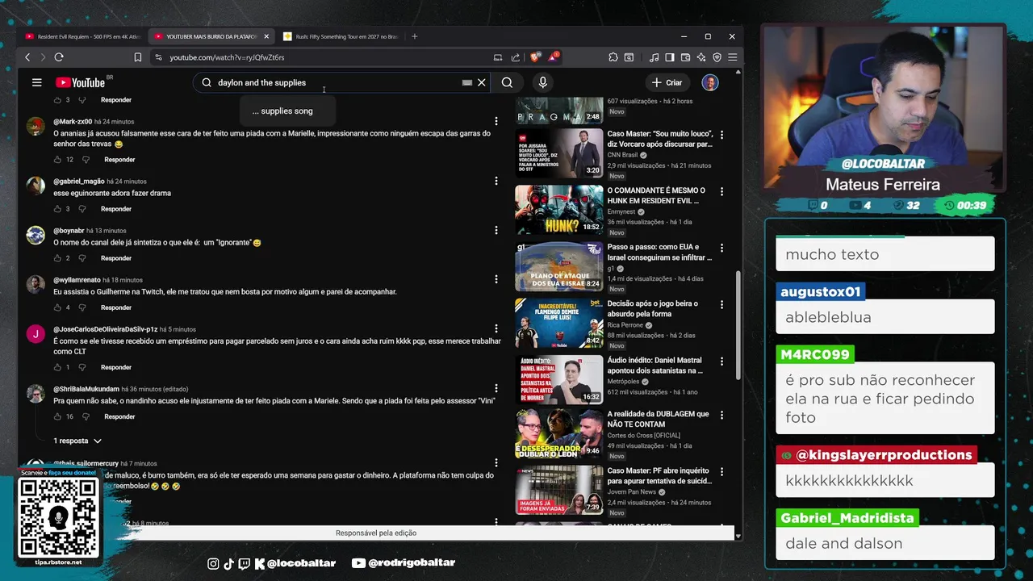Select the YOUTUBER MAIS BURRO tab
This screenshot has height=581, width=1033.
click(x=211, y=36)
